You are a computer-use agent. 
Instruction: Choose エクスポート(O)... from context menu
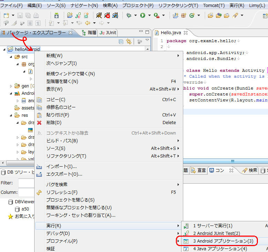coord(64,174)
